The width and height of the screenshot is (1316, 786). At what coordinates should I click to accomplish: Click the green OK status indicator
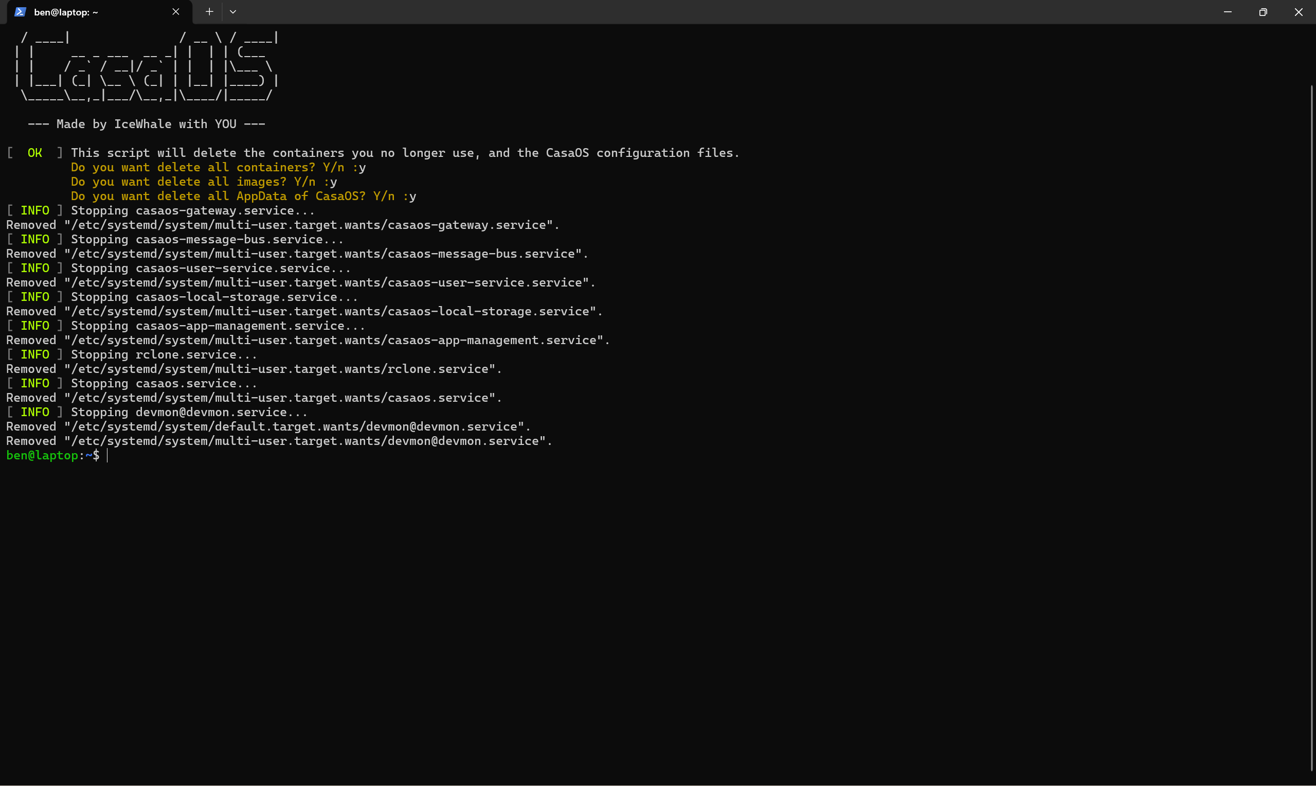pos(35,153)
